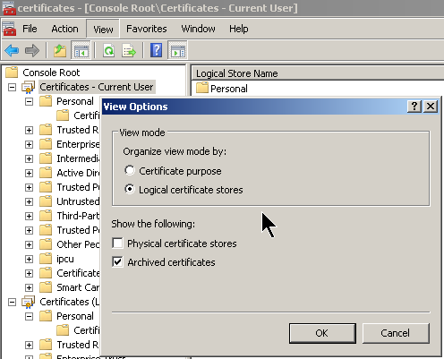Click the Console Root folder icon
Image resolution: width=444 pixels, height=359 pixels.
pos(12,73)
